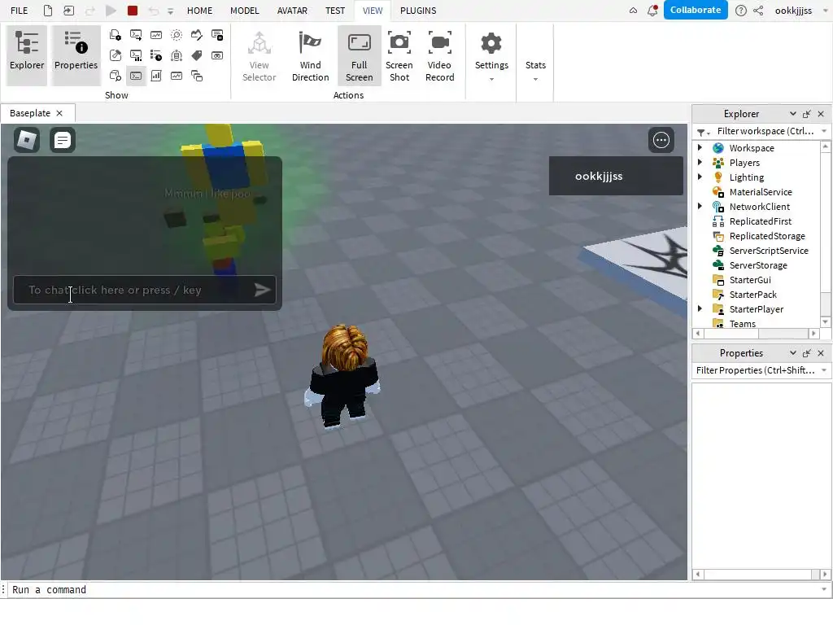Toggle the Properties panel button
The width and height of the screenshot is (833, 625).
tap(76, 55)
